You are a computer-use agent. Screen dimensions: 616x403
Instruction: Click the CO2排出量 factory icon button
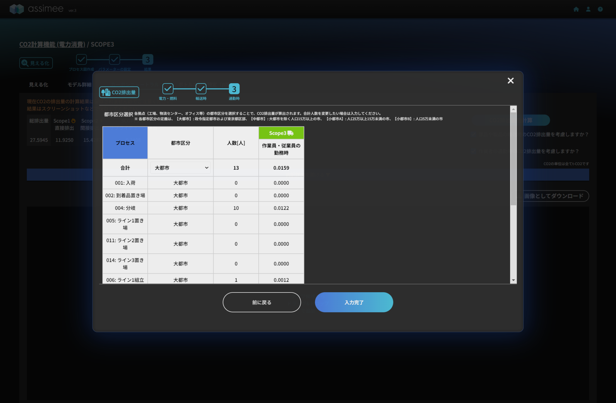(x=119, y=92)
